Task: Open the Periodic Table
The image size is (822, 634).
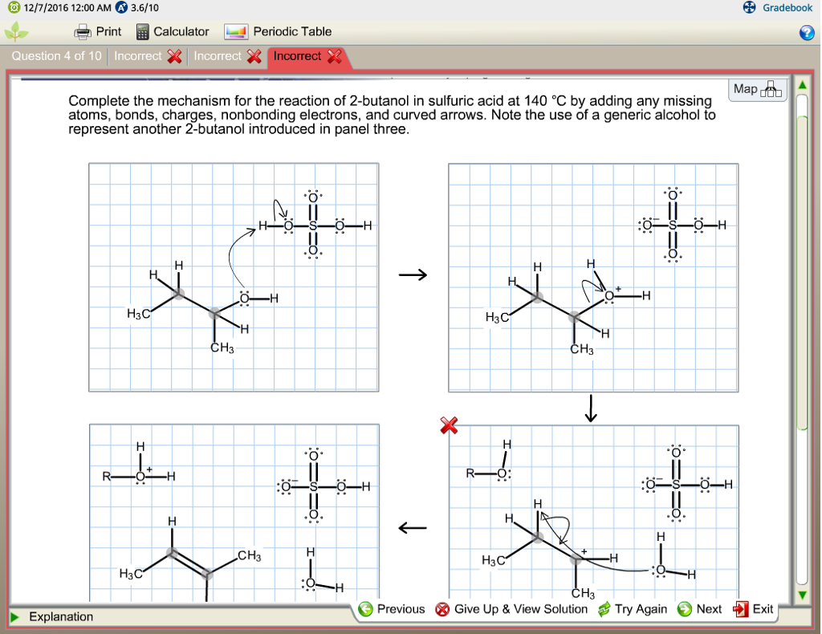Action: click(x=235, y=31)
